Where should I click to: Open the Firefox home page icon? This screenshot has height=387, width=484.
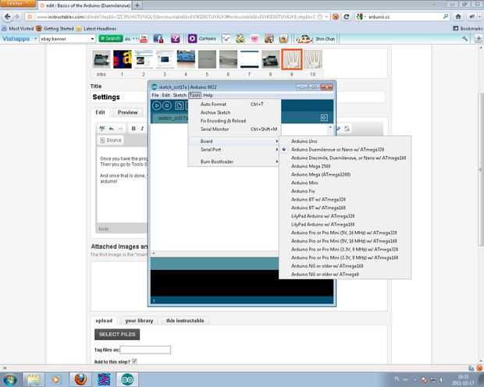tap(458, 16)
